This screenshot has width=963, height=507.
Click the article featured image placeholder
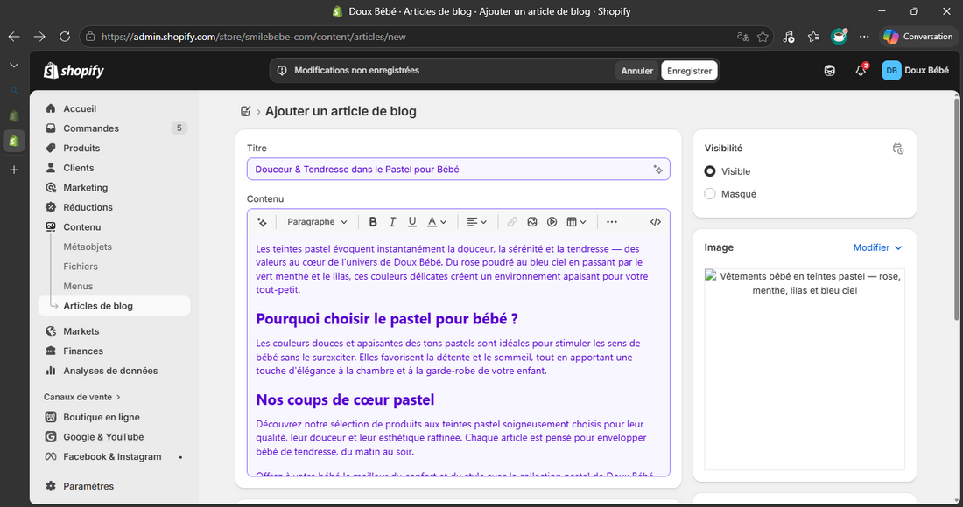pyautogui.click(x=805, y=370)
